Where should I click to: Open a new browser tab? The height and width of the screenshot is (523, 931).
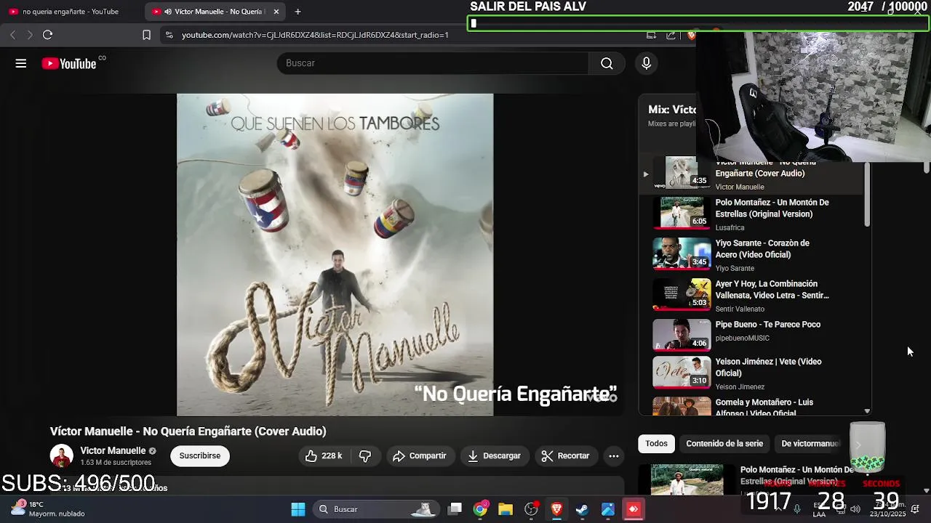pos(298,12)
